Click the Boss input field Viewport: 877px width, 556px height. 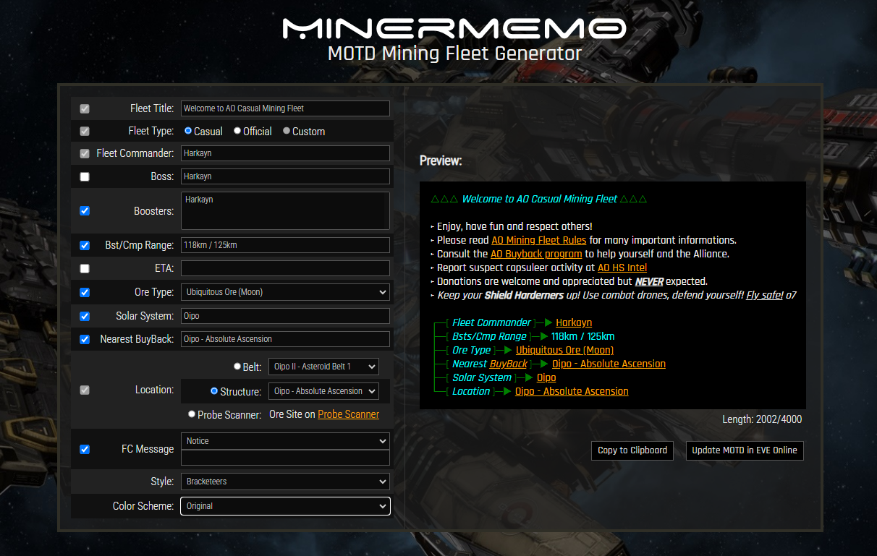pos(285,176)
